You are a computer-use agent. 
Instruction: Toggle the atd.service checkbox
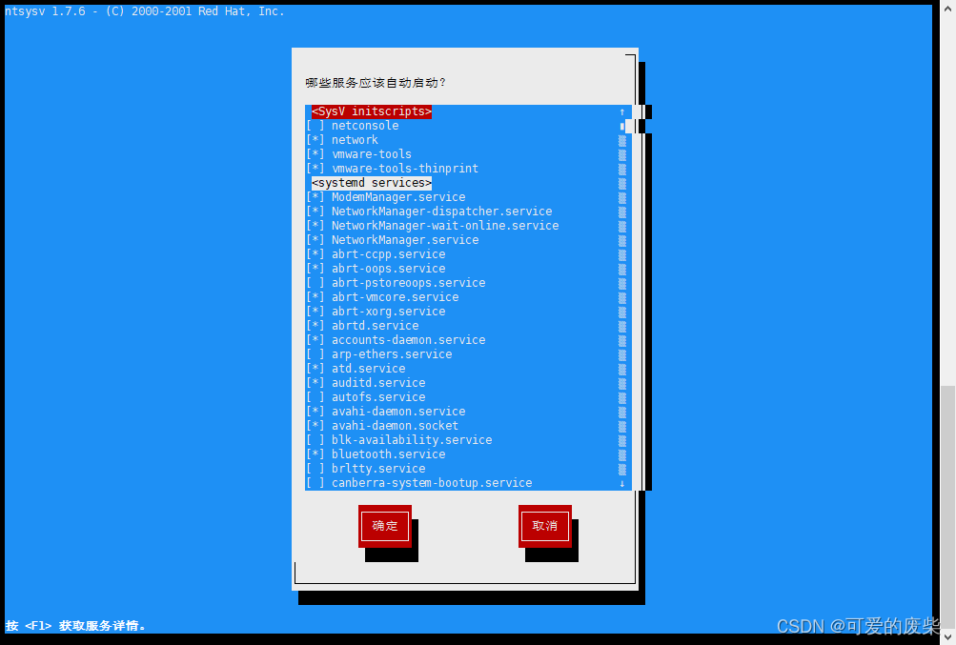315,368
